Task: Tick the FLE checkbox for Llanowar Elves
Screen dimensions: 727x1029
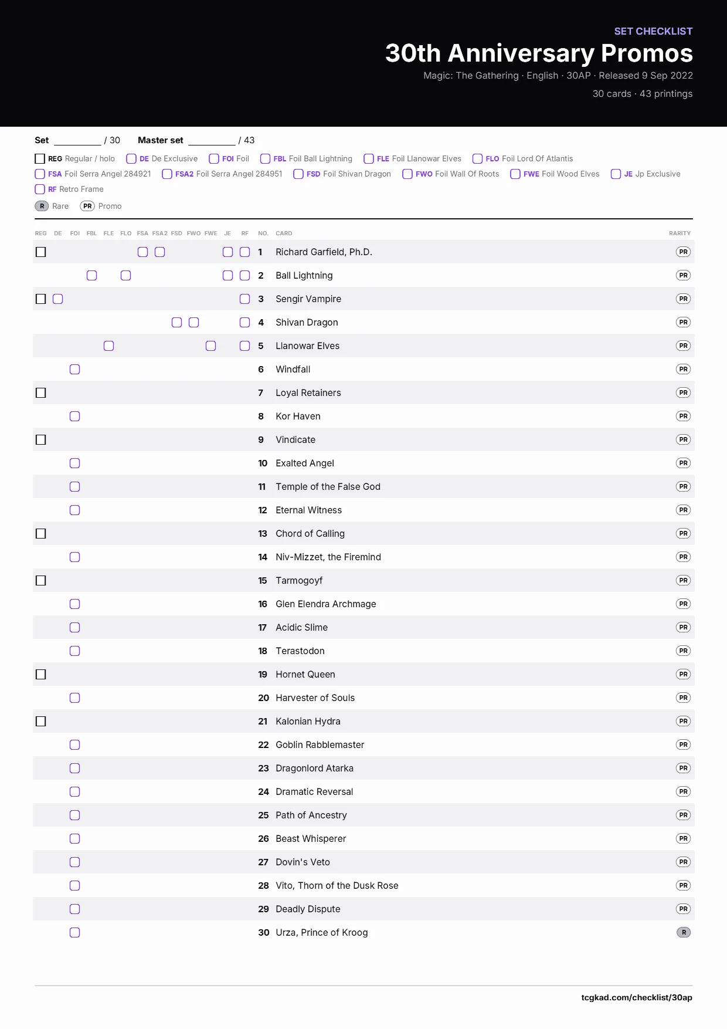Action: 108,346
